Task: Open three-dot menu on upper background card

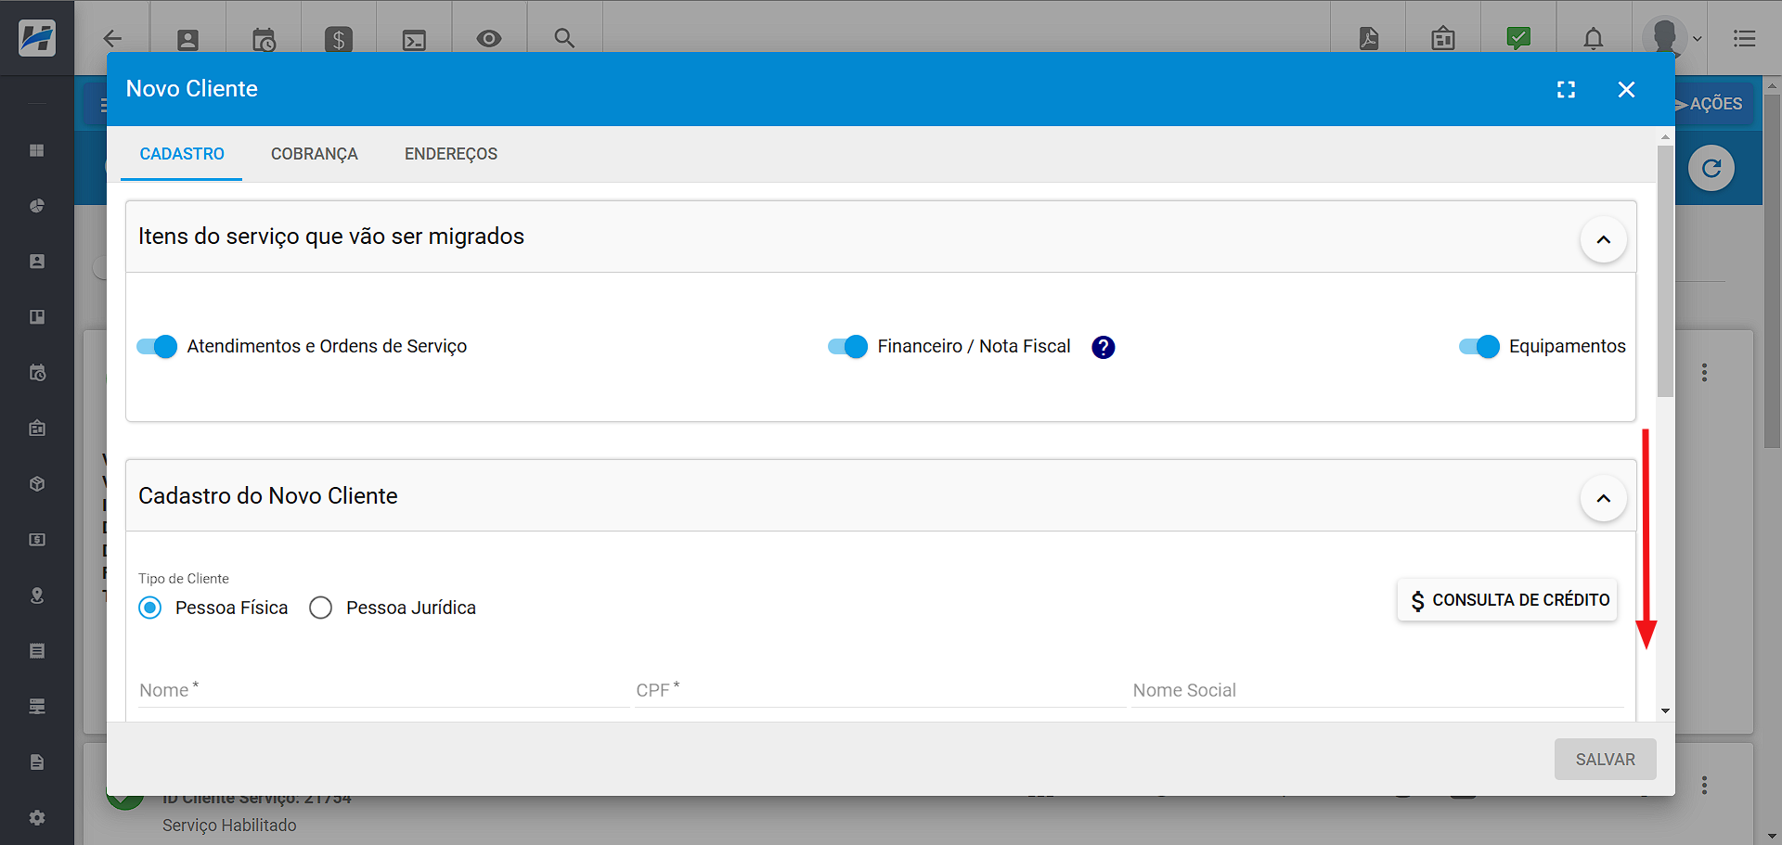Action: pos(1704,373)
